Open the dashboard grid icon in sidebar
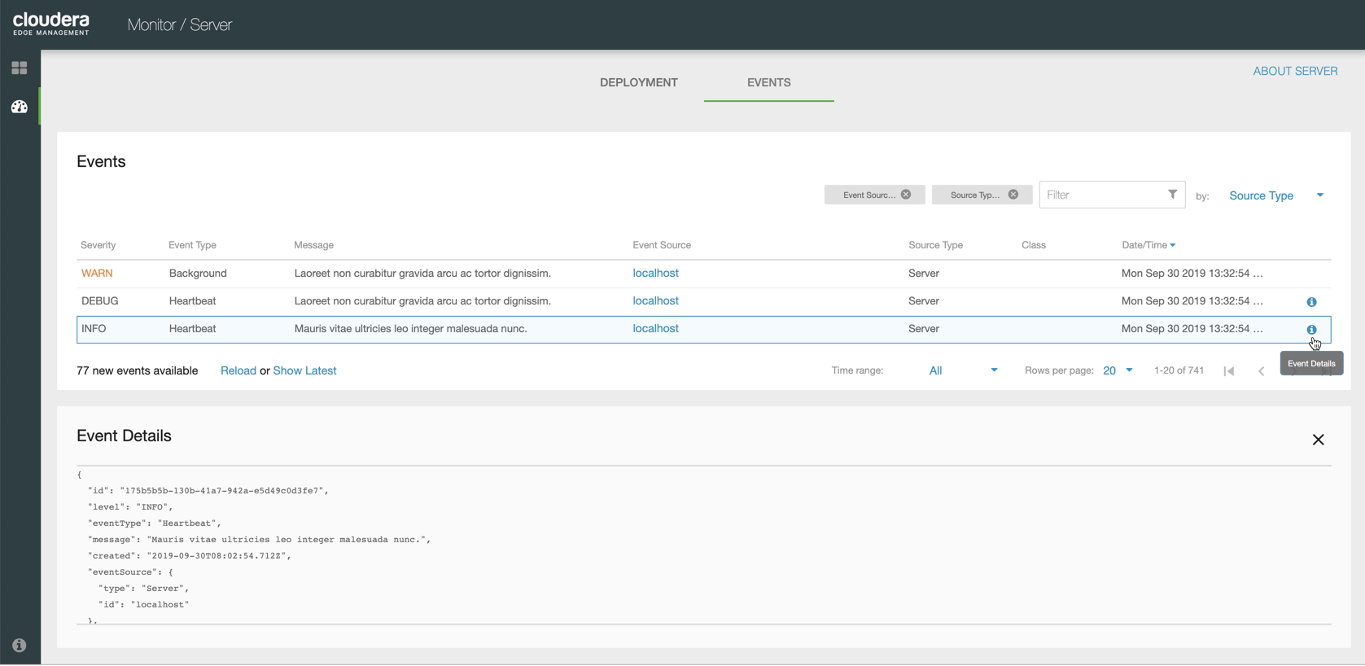 (20, 68)
